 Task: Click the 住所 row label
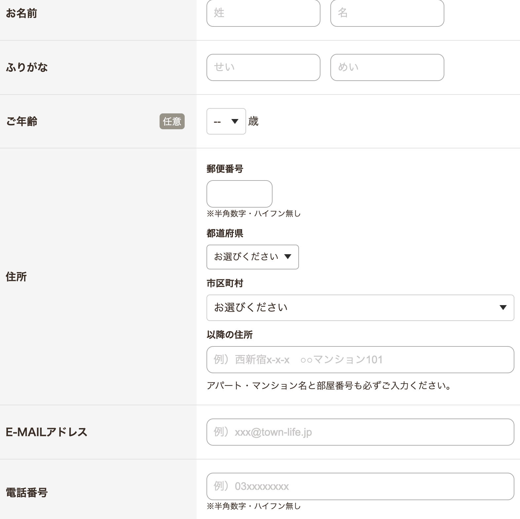tap(16, 277)
